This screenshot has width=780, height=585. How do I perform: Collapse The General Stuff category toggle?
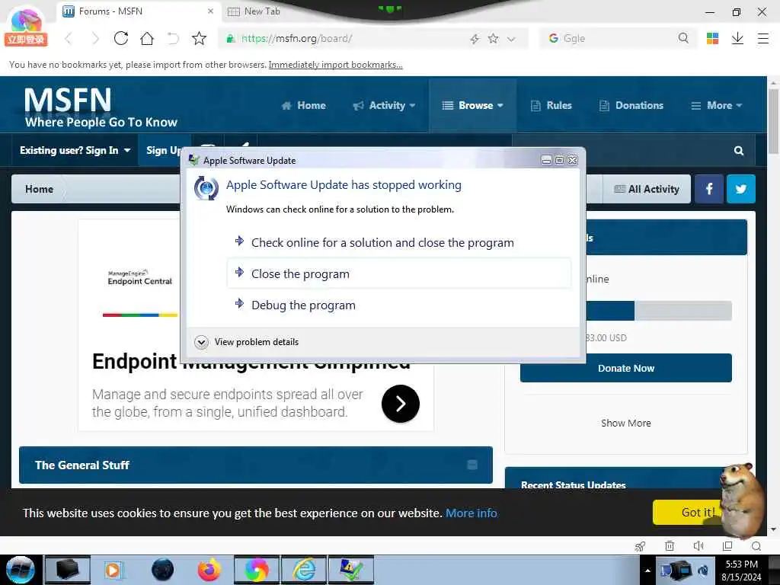(x=472, y=465)
